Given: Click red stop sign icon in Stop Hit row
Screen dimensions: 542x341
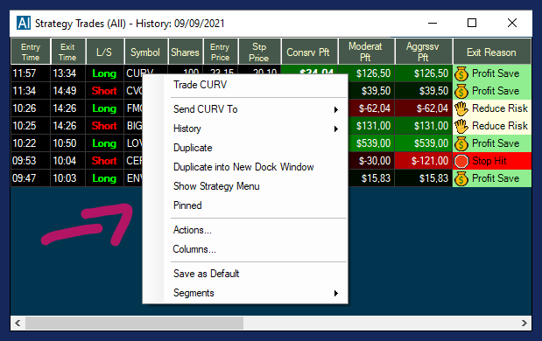Looking at the screenshot, I should point(461,161).
